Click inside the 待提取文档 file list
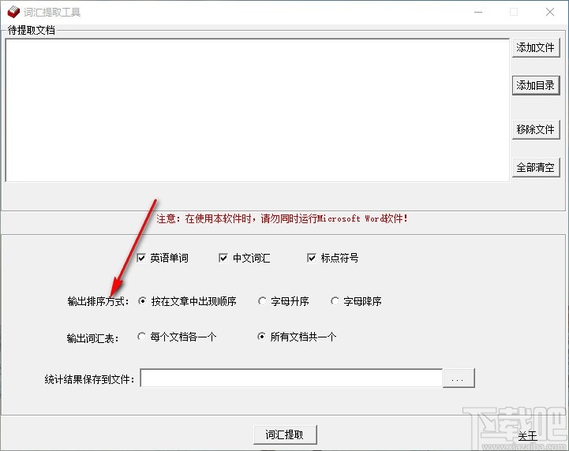The width and height of the screenshot is (569, 451). click(257, 110)
